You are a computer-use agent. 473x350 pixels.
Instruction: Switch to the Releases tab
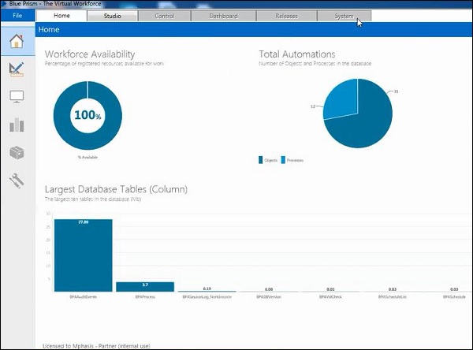click(286, 16)
